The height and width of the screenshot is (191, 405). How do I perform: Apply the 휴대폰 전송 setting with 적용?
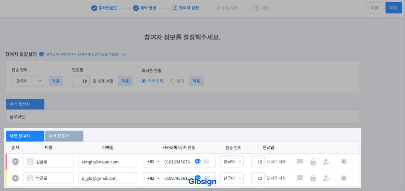196,81
